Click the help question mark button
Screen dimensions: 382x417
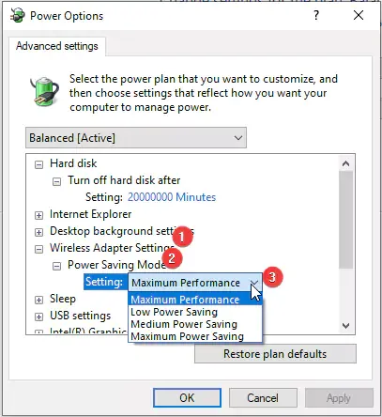[316, 15]
